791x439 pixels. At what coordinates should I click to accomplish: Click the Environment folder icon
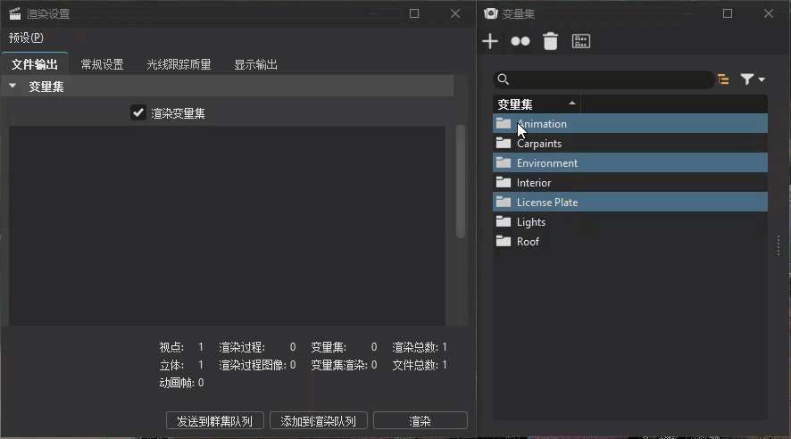point(504,162)
